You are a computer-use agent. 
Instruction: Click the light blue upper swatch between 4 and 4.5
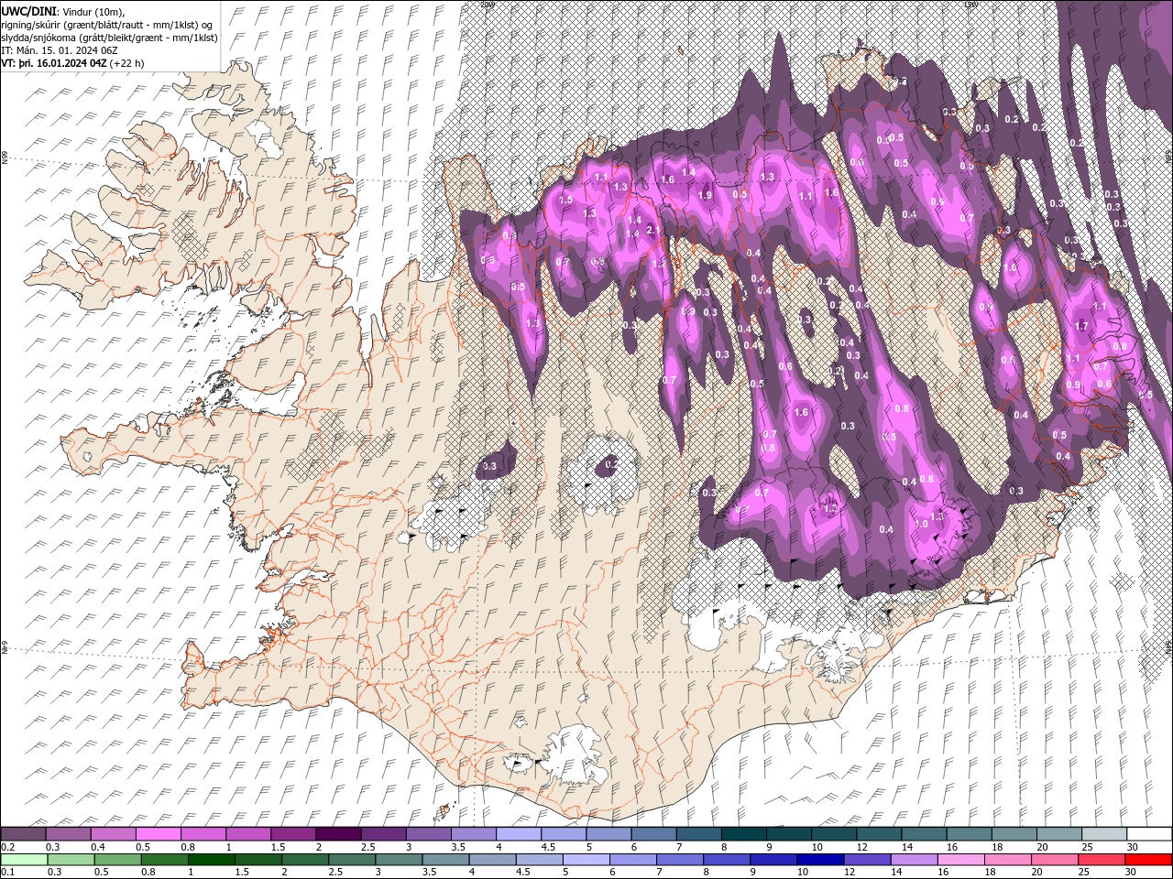coord(518,834)
